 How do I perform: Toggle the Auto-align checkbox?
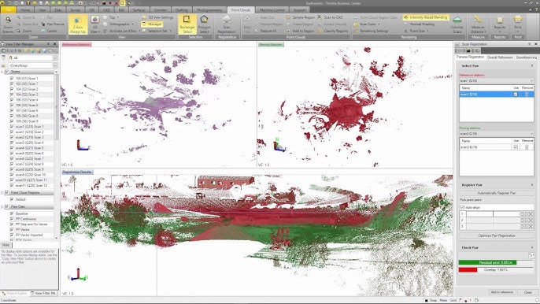(463, 207)
